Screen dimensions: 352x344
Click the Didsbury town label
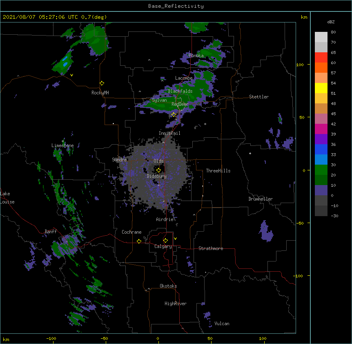click(157, 176)
